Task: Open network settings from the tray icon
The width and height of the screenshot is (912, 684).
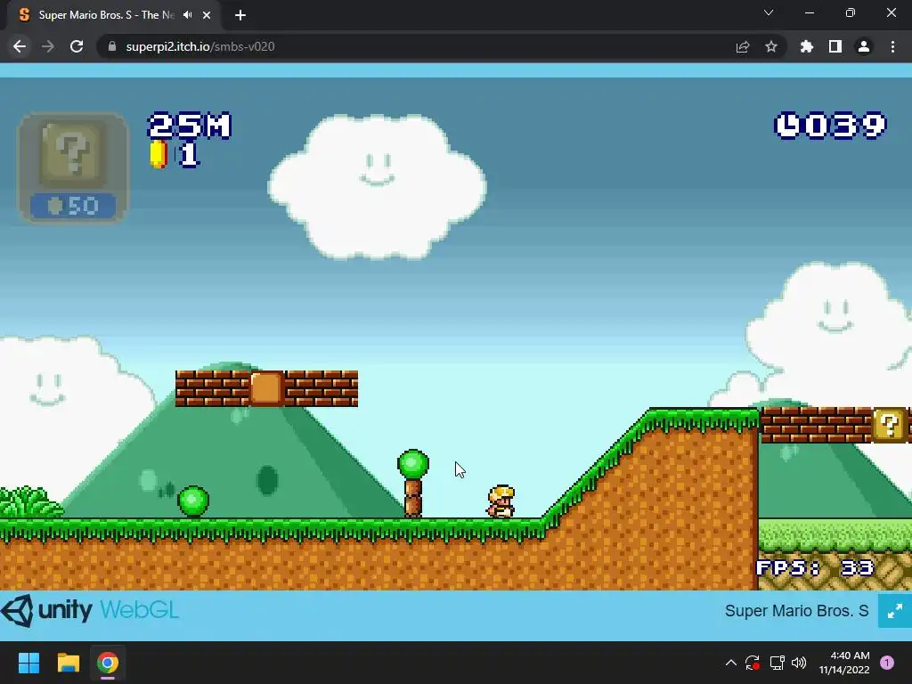Action: [x=777, y=663]
